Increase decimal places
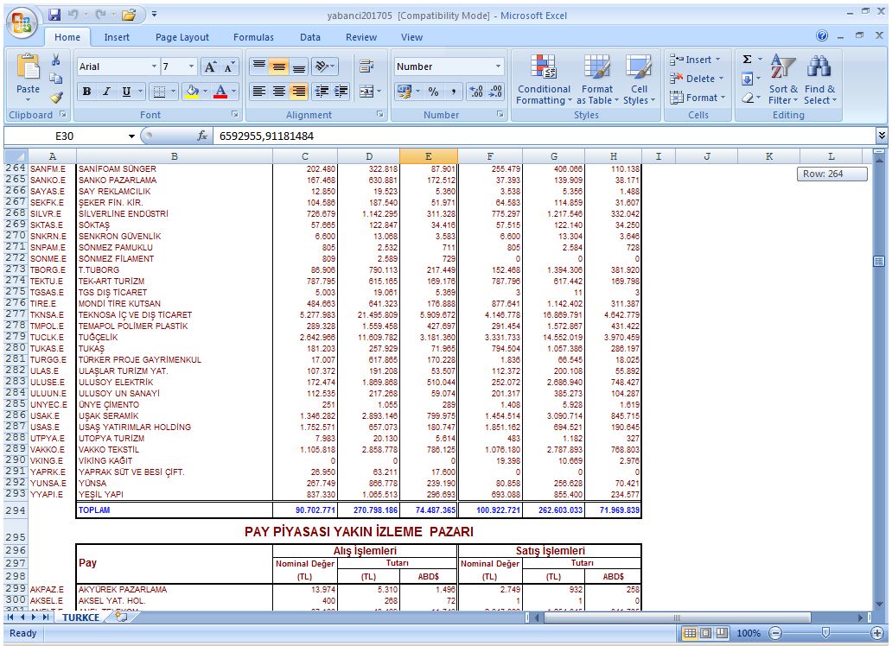 476,92
